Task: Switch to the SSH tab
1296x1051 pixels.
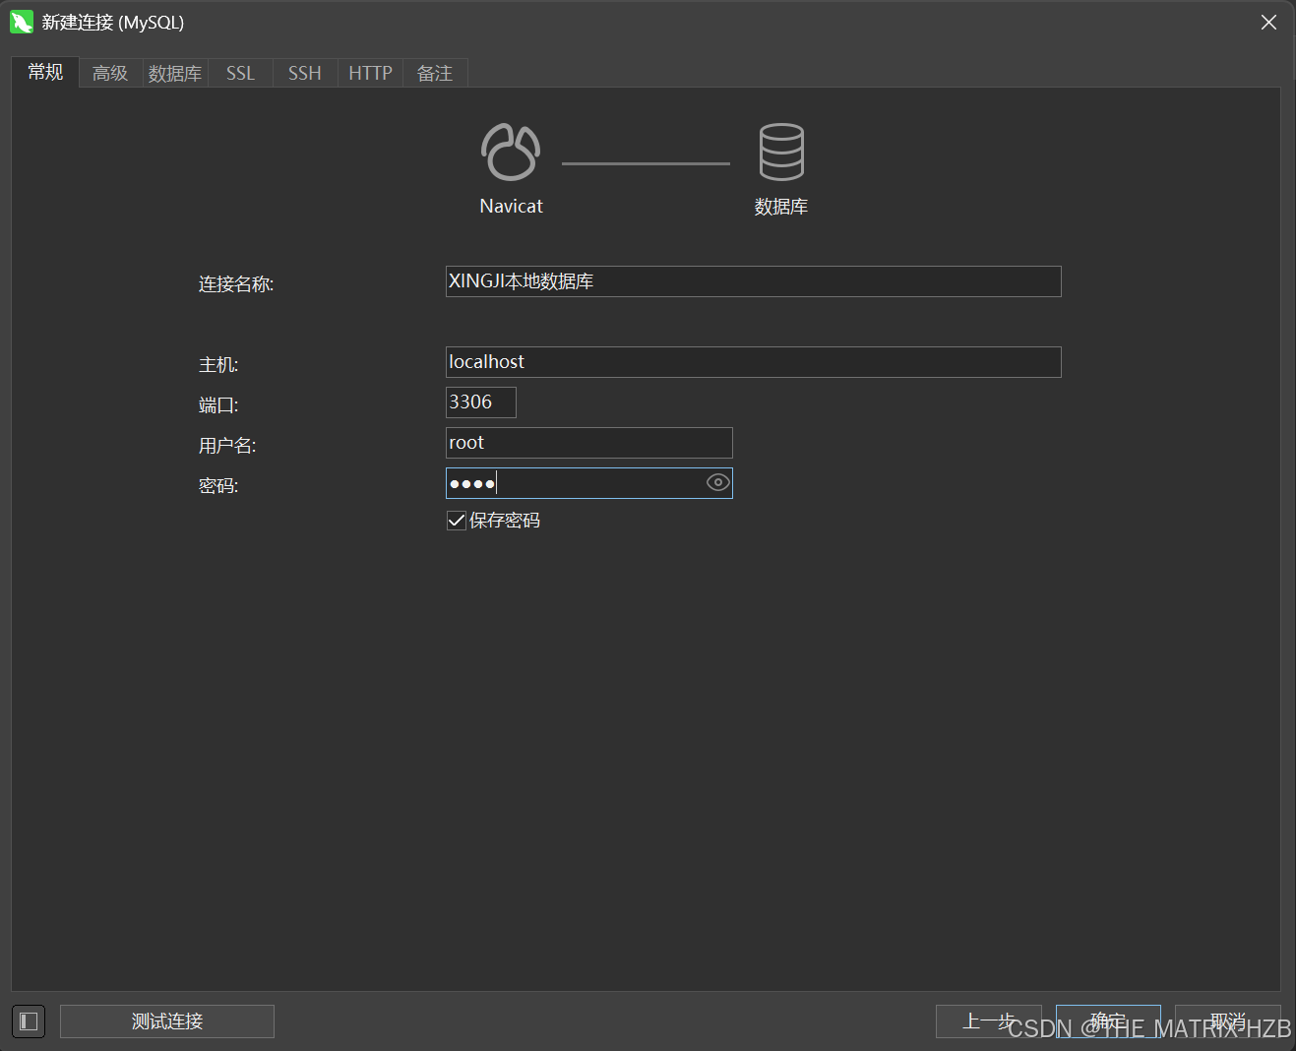Action: pyautogui.click(x=305, y=73)
